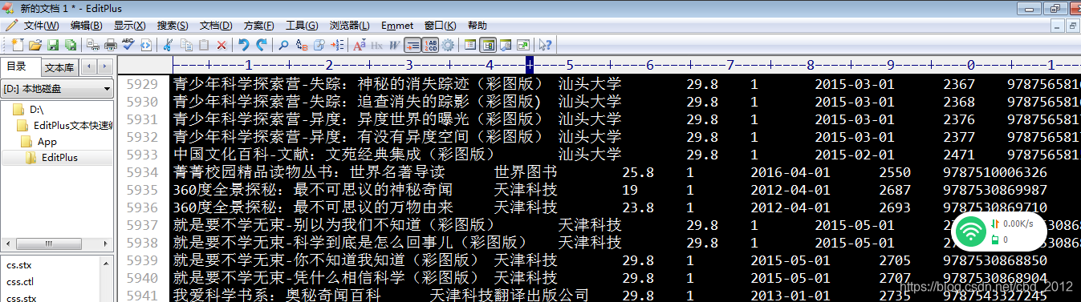Click the Print icon

click(x=111, y=45)
